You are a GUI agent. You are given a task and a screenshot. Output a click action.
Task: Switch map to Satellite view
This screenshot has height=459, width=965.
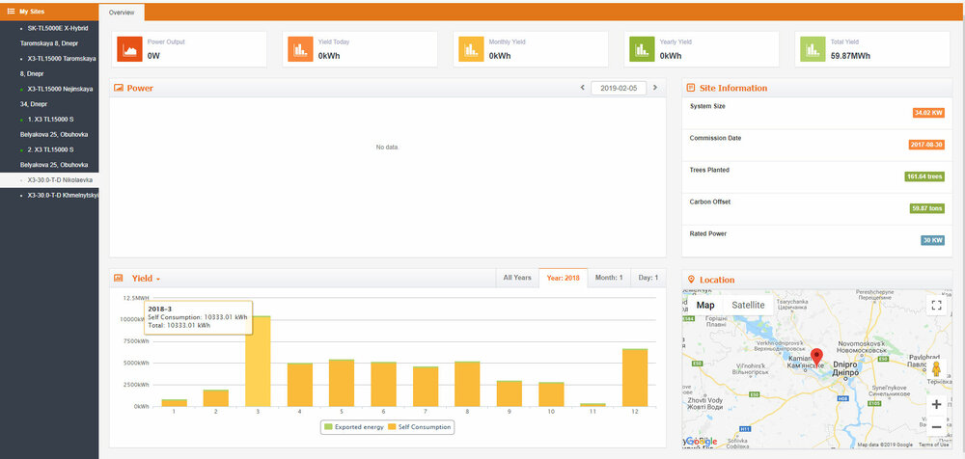click(748, 305)
